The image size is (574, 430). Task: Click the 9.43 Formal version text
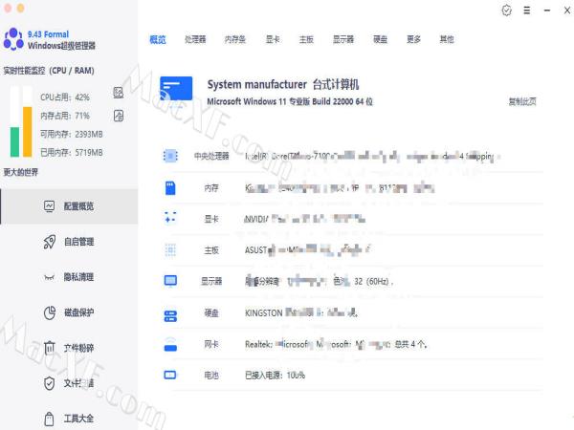(x=49, y=34)
